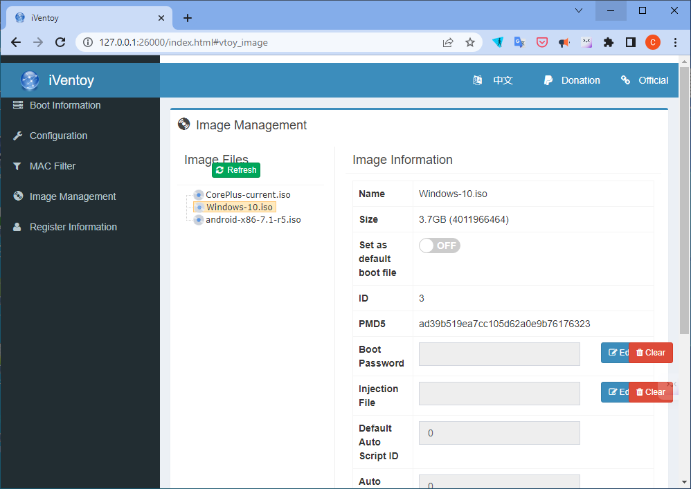Click the Boot Password input field

[x=499, y=354]
